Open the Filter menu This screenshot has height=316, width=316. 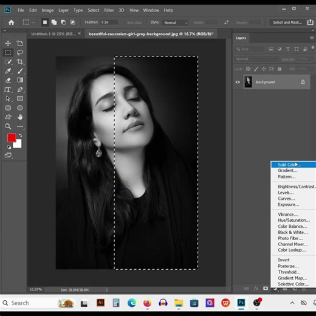pyautogui.click(x=109, y=10)
